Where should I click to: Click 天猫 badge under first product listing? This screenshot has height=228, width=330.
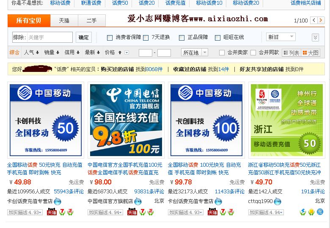[x=52, y=212]
